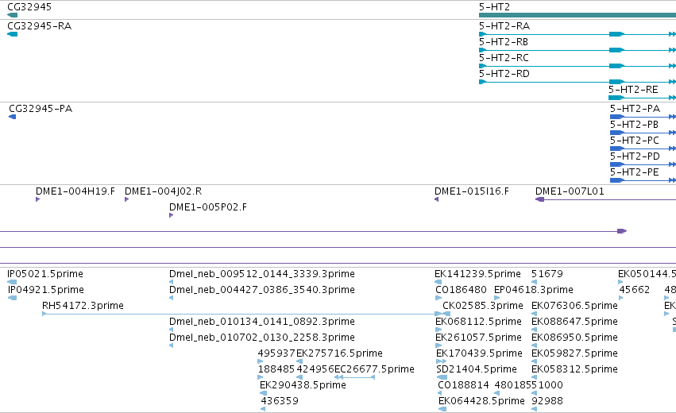676x413 pixels.
Task: Select the DME1-015I16.F feature label
Action: click(x=471, y=191)
